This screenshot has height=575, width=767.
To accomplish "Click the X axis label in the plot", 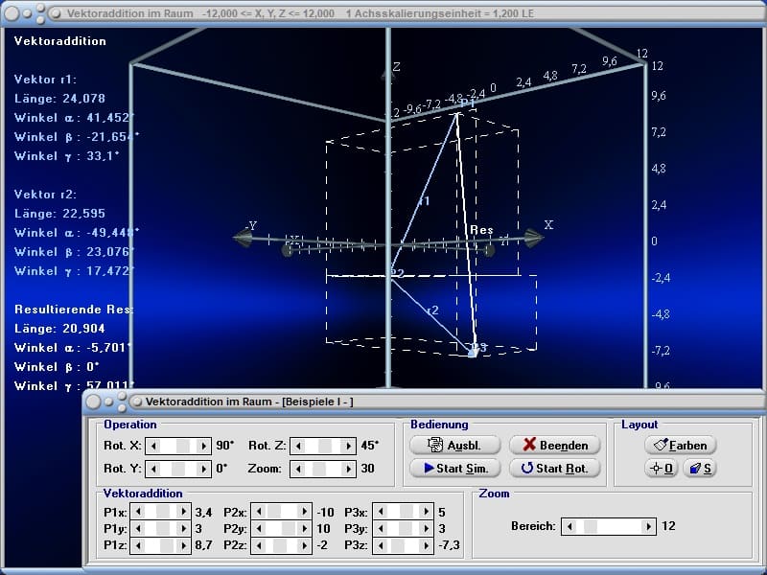I will 548,224.
